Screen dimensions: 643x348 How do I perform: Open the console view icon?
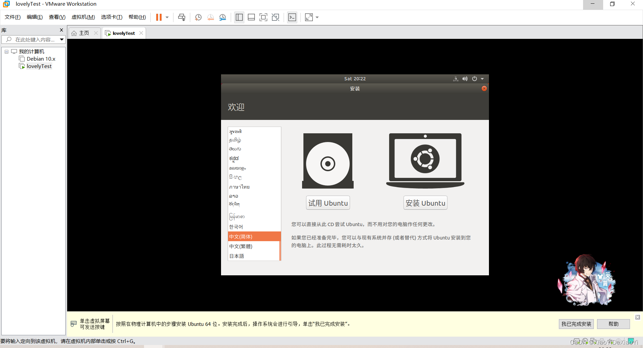(292, 17)
